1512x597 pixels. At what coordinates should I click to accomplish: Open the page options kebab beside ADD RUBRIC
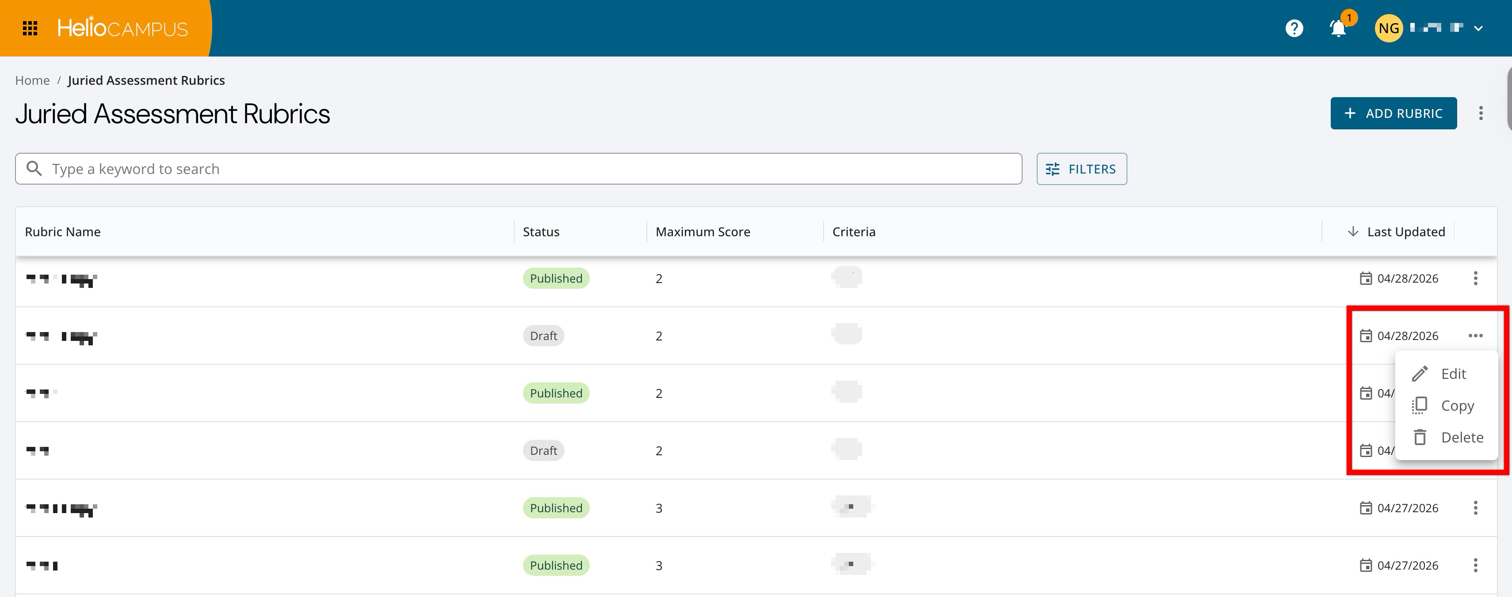[1481, 113]
